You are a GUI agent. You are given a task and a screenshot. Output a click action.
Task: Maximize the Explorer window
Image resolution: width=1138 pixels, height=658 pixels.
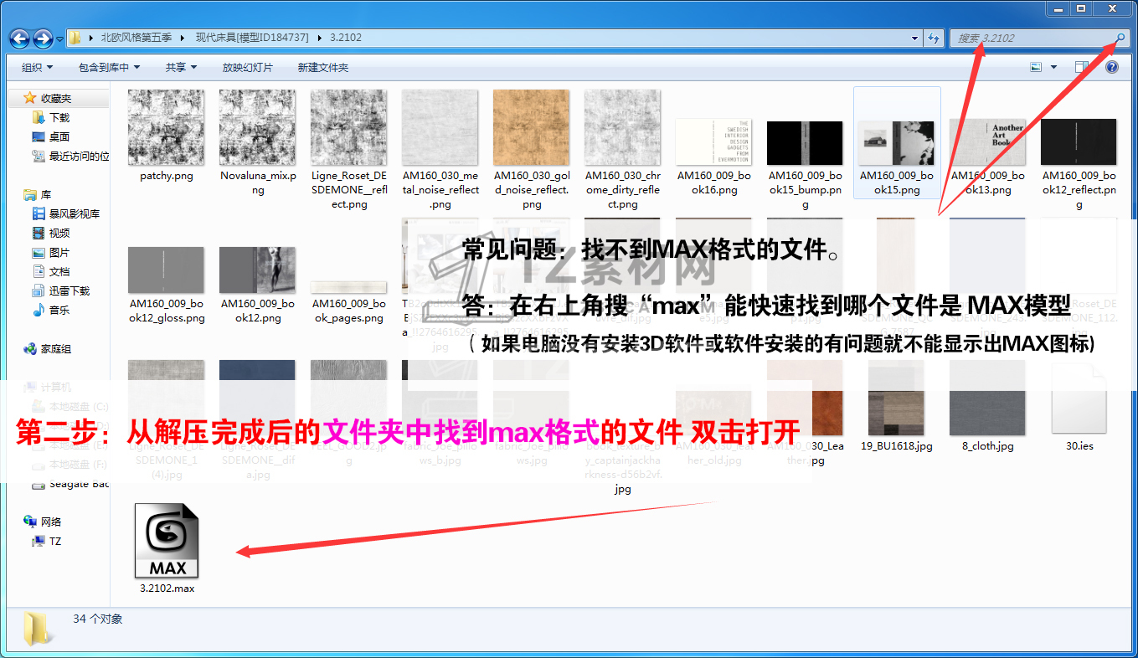1080,8
